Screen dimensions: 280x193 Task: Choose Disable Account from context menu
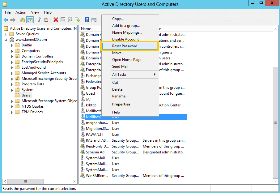pos(130,39)
